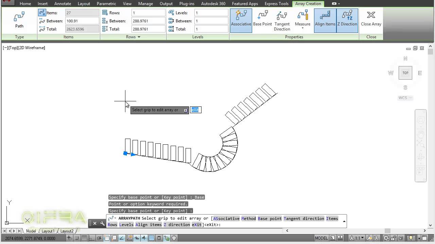Viewport: 435px width, 244px height.
Task: Click the Items count icon in ribbon
Action: click(42, 13)
